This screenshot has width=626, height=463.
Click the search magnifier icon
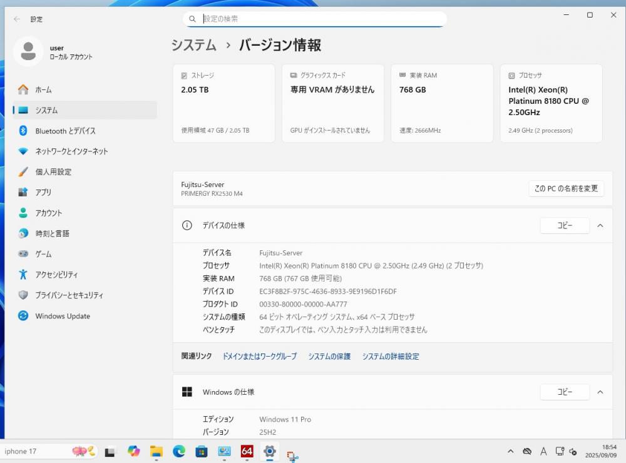click(x=192, y=19)
